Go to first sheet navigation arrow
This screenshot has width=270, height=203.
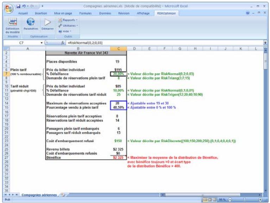(5, 195)
